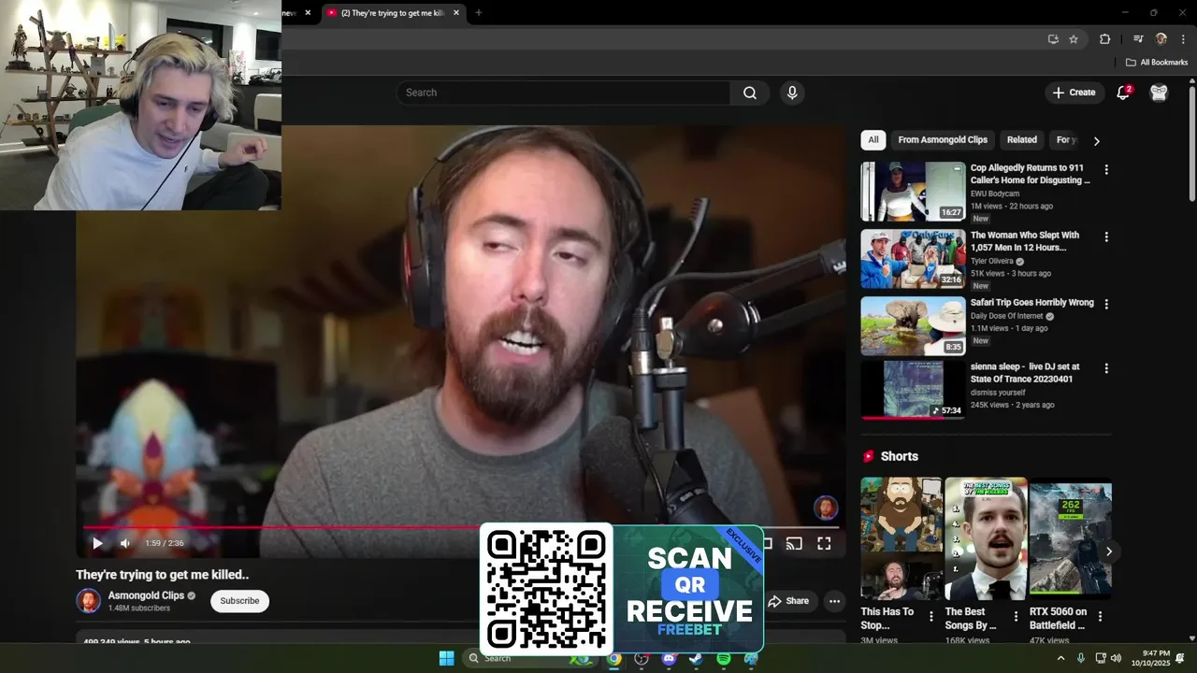Open options menu for sienna sleep video
1197x673 pixels.
tap(1106, 369)
